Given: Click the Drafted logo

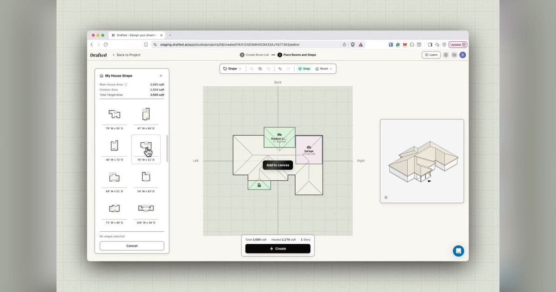Looking at the screenshot, I should click(98, 55).
